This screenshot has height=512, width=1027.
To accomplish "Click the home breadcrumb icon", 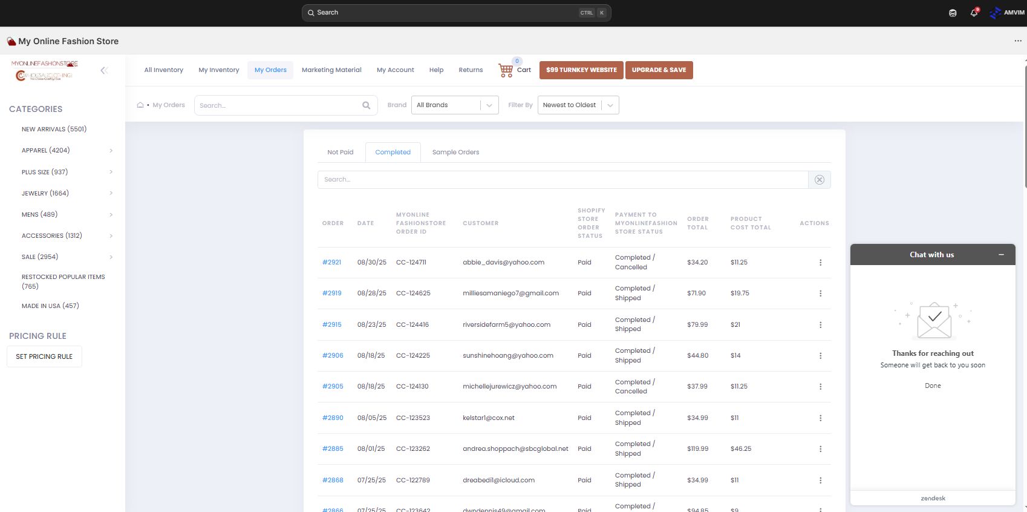I will click(x=140, y=105).
